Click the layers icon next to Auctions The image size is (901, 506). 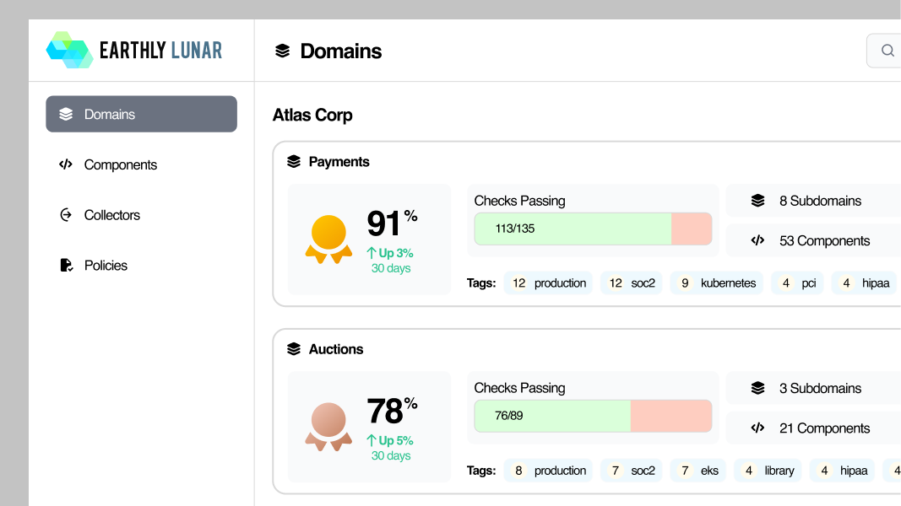(294, 349)
